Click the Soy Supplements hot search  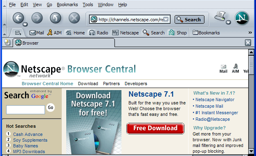[30, 140]
